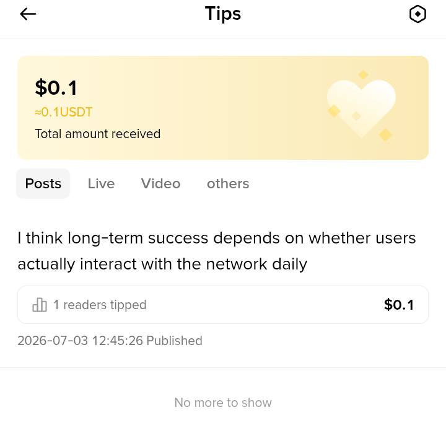Click the ≈0.1USDT conversion text

click(63, 112)
